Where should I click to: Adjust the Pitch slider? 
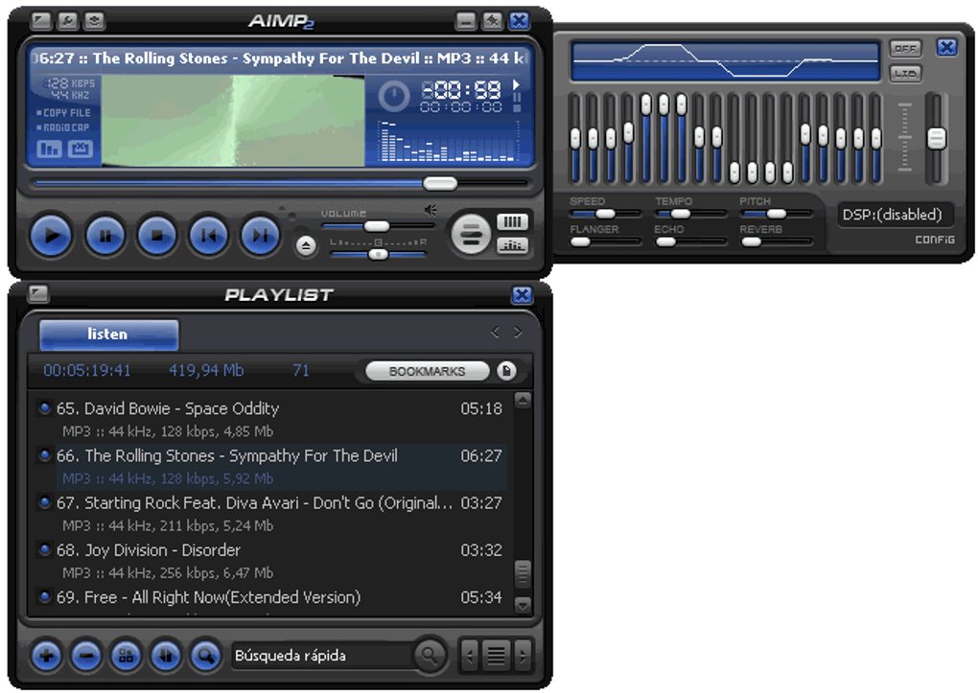[x=776, y=214]
